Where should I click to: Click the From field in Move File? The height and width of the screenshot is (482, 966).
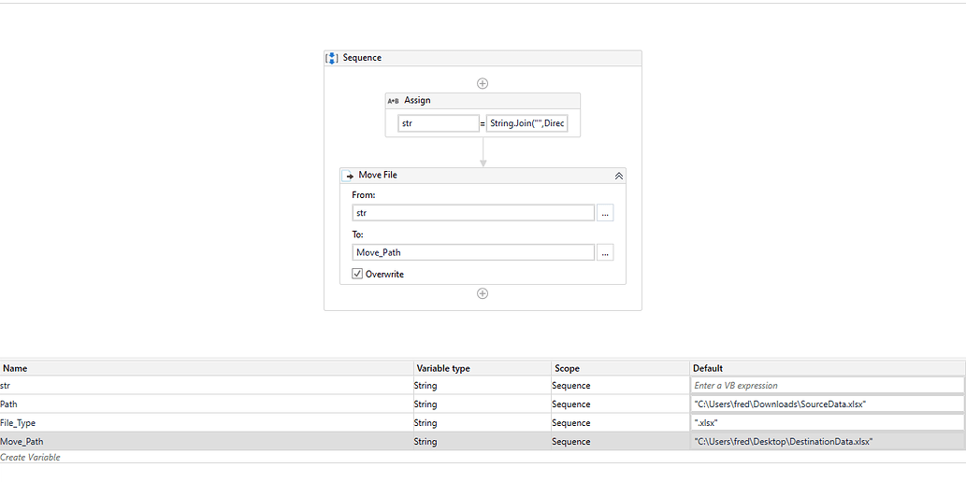point(473,213)
